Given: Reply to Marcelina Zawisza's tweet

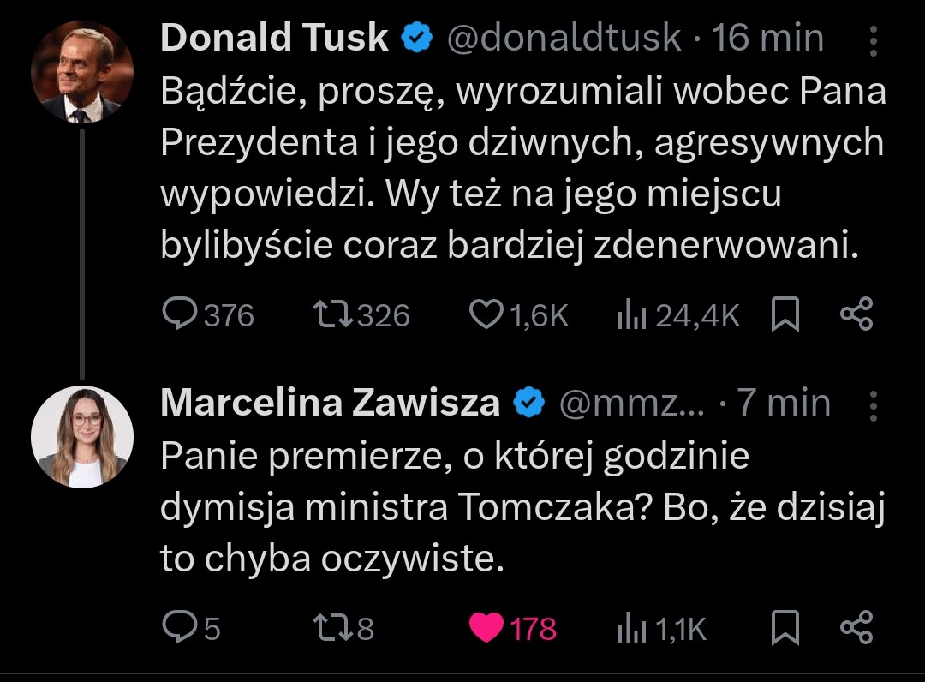Looking at the screenshot, I should pos(180,629).
